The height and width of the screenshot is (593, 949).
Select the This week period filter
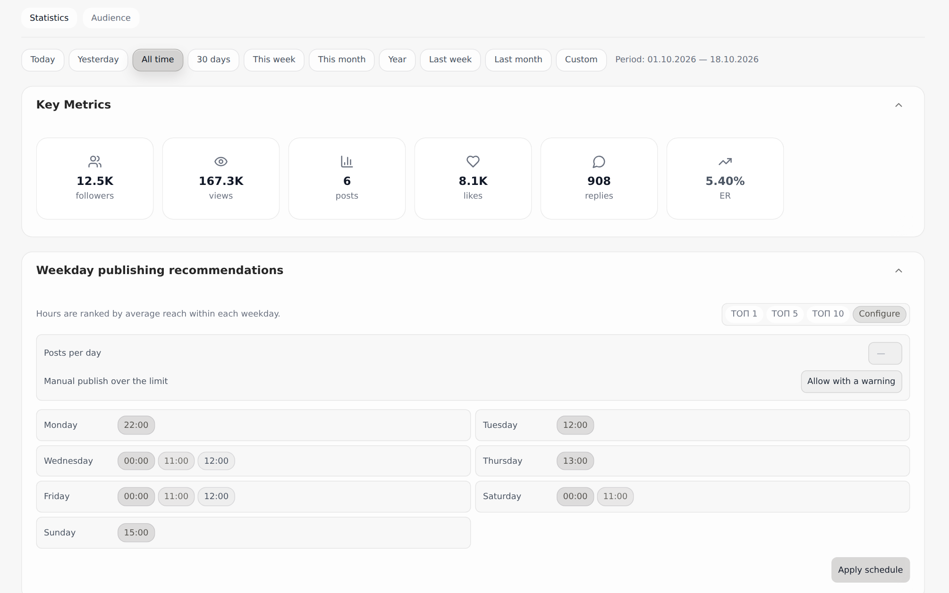pos(274,60)
